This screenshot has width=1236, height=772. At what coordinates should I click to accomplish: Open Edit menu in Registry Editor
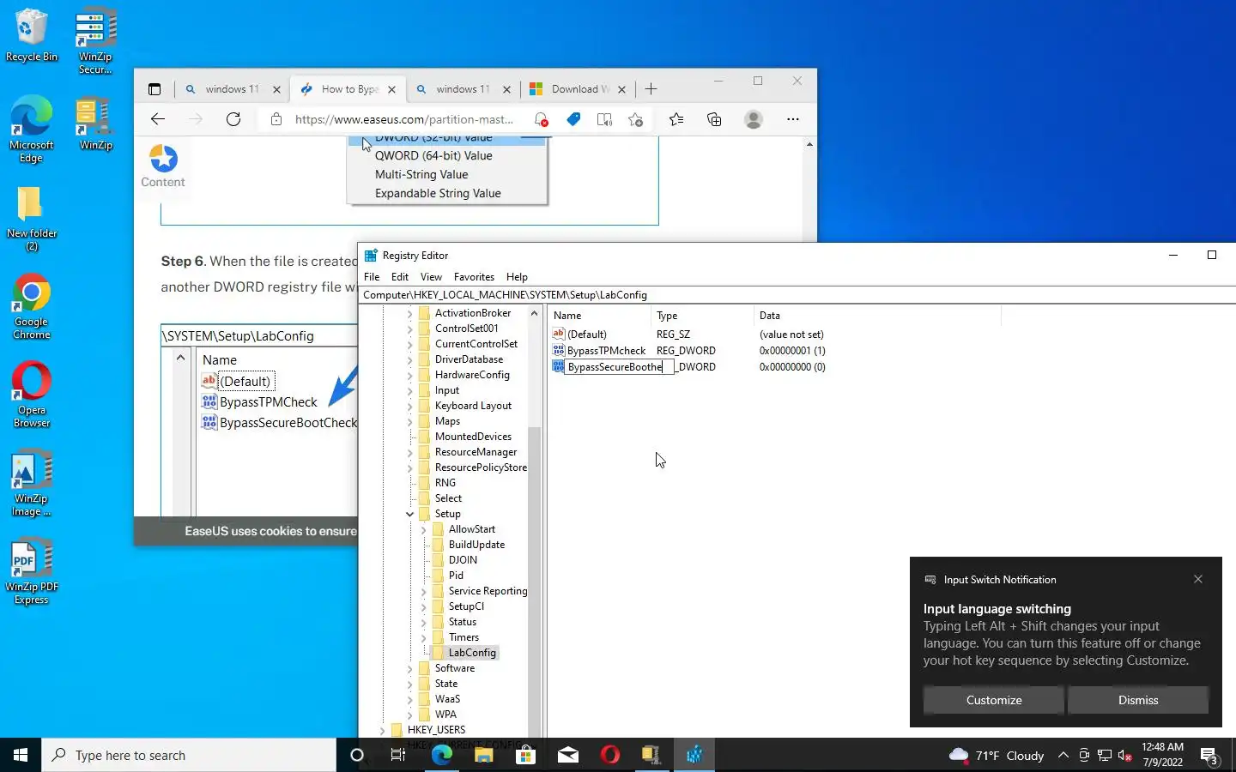pos(400,277)
